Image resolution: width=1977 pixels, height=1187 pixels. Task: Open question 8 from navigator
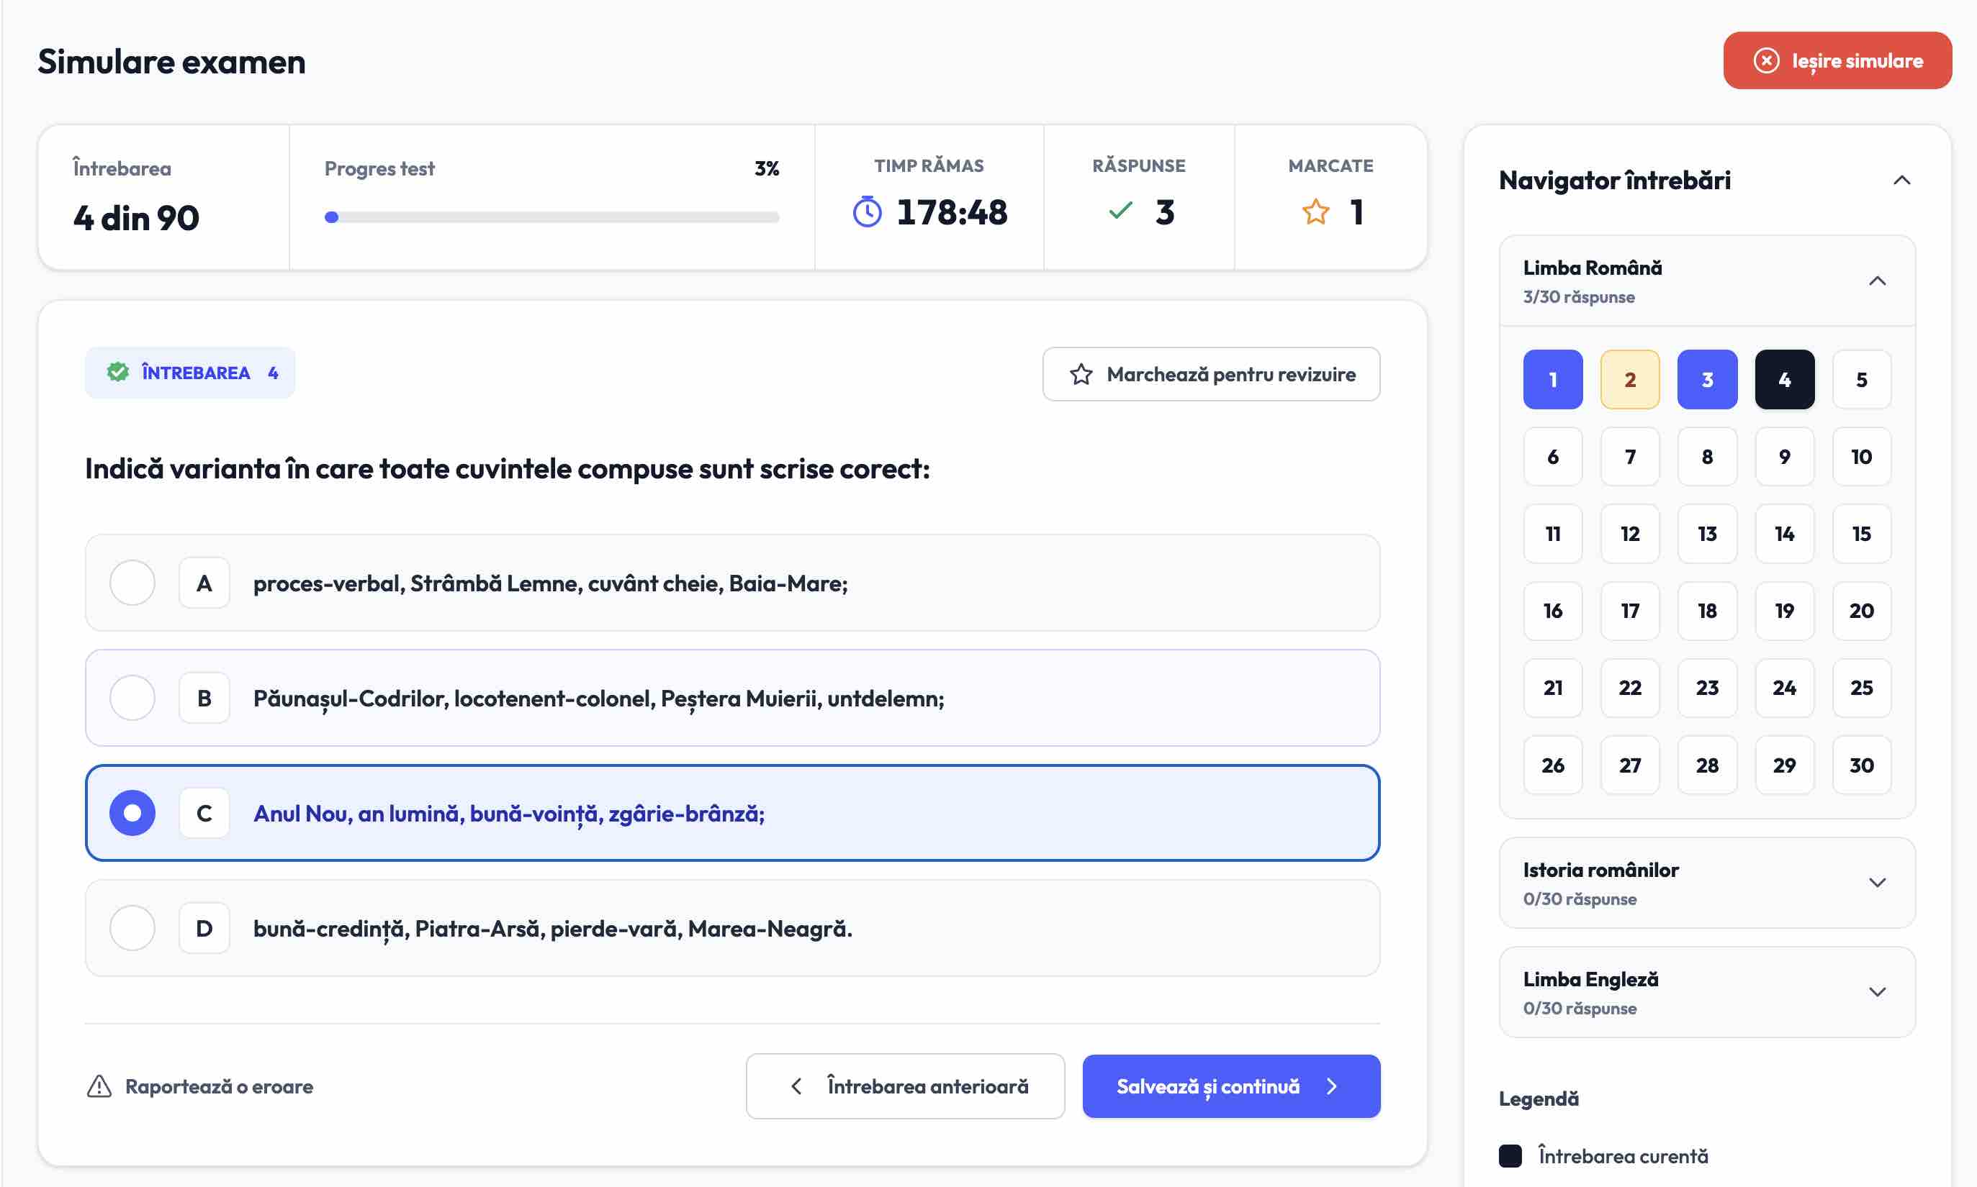[1707, 457]
